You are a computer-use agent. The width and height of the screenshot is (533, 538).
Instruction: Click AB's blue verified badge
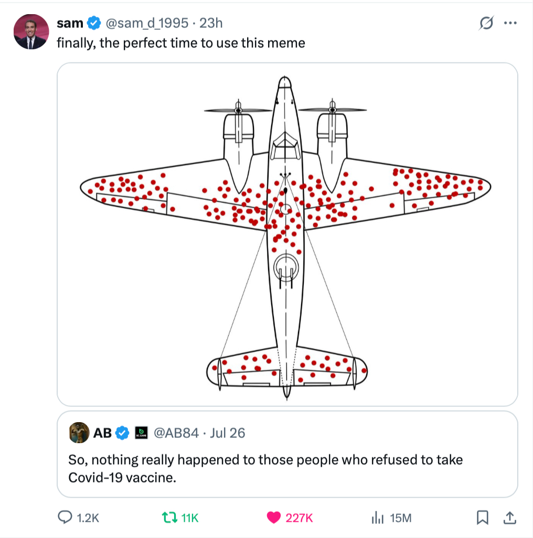(x=122, y=433)
